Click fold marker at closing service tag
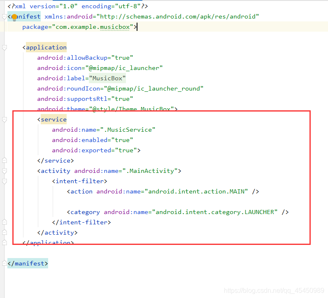Screen dimensions: 328x298 (4, 161)
